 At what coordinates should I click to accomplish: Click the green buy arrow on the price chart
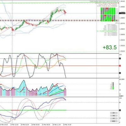[46, 23]
